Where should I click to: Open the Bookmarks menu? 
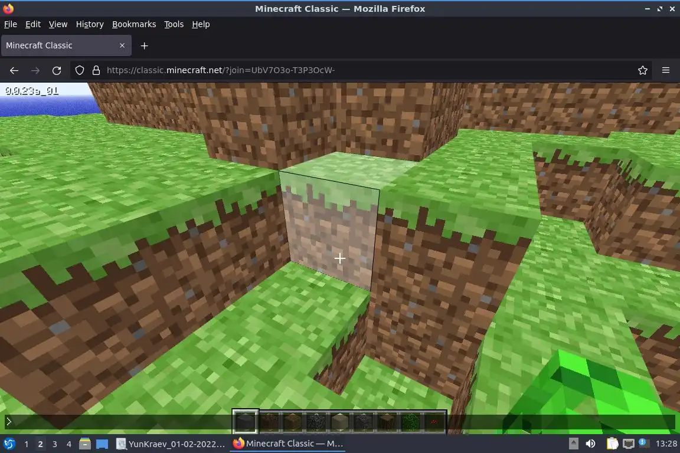pyautogui.click(x=134, y=24)
